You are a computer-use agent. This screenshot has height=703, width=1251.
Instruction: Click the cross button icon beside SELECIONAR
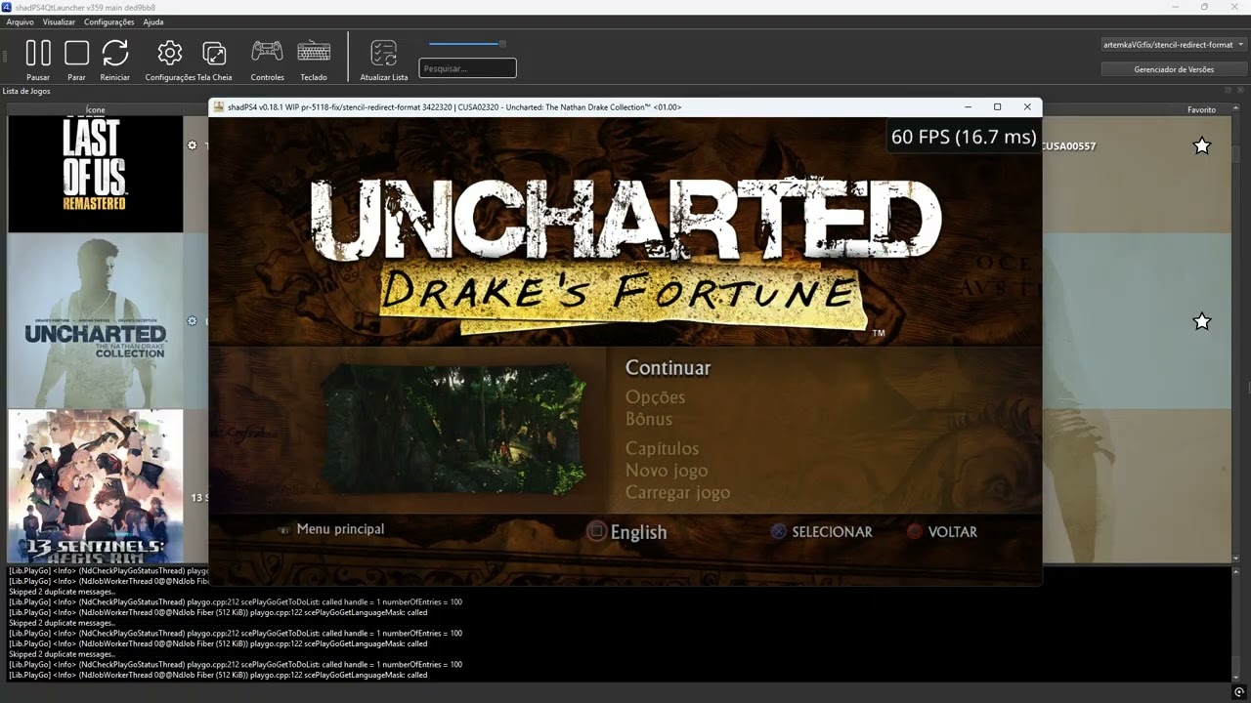(x=778, y=532)
